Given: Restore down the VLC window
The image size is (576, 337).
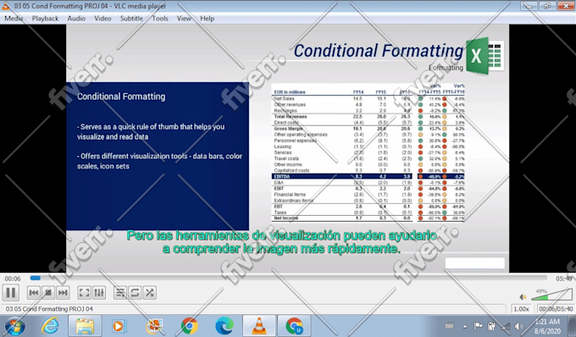Looking at the screenshot, I should click(547, 6).
